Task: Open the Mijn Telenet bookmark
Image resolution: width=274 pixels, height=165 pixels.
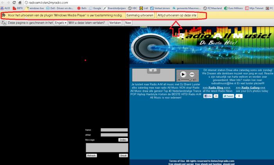Action: click(254, 8)
